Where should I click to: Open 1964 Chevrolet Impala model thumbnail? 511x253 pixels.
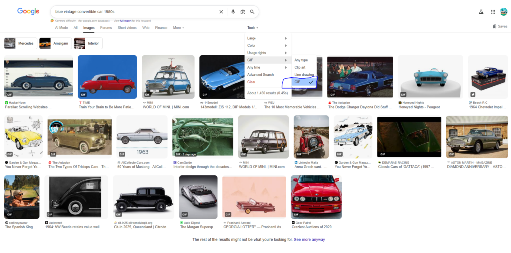click(488, 77)
